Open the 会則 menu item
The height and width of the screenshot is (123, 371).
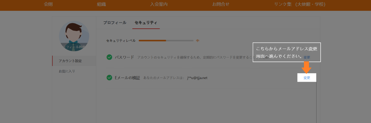coord(48,4)
